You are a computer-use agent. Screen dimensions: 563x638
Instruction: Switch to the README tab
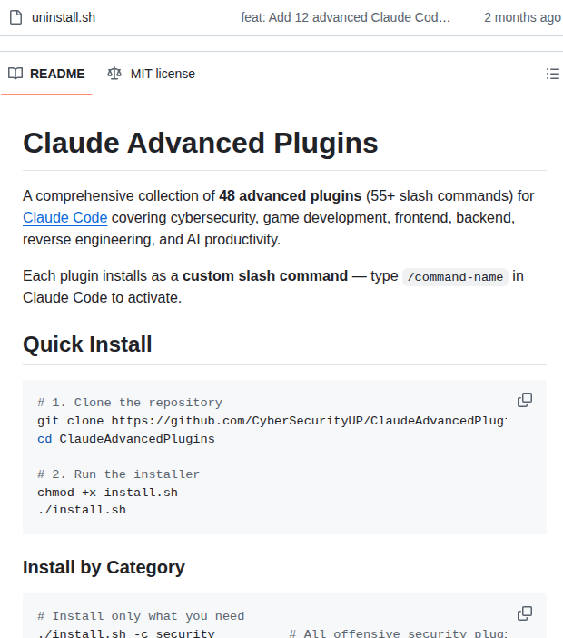(46, 74)
